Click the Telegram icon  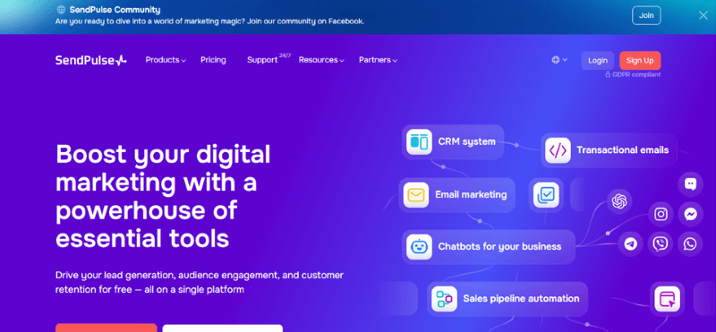pyautogui.click(x=631, y=244)
